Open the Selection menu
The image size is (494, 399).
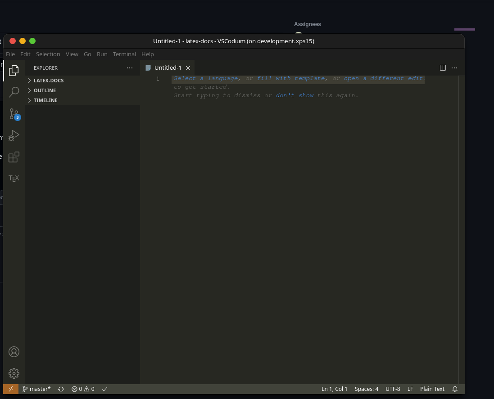(48, 54)
